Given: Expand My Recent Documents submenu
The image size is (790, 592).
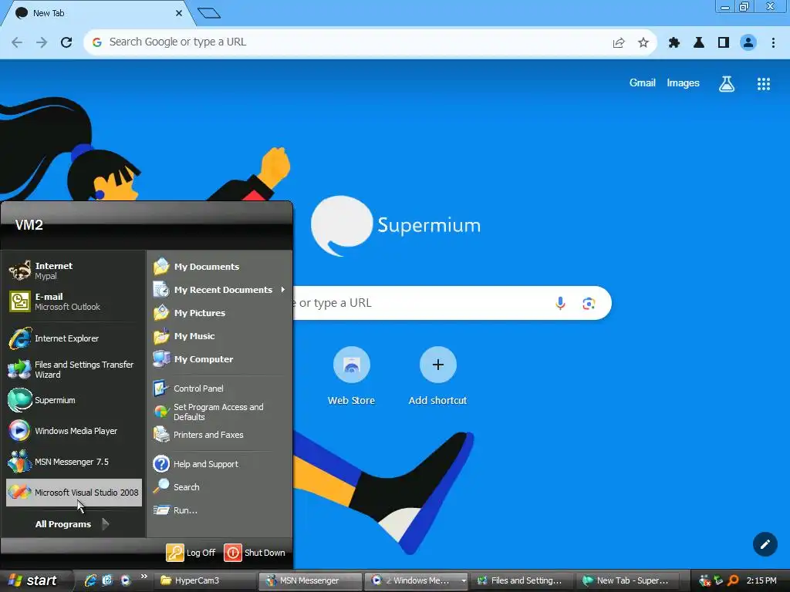Looking at the screenshot, I should pos(220,290).
